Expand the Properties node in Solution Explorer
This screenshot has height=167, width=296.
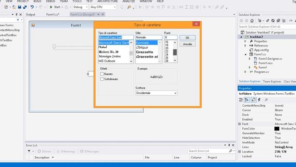click(x=245, y=41)
